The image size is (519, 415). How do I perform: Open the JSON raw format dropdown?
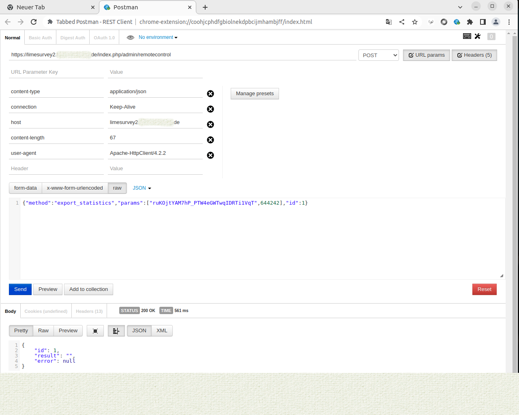pos(142,188)
